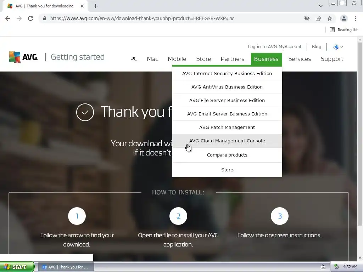Open the Mobile nav menu

177,59
